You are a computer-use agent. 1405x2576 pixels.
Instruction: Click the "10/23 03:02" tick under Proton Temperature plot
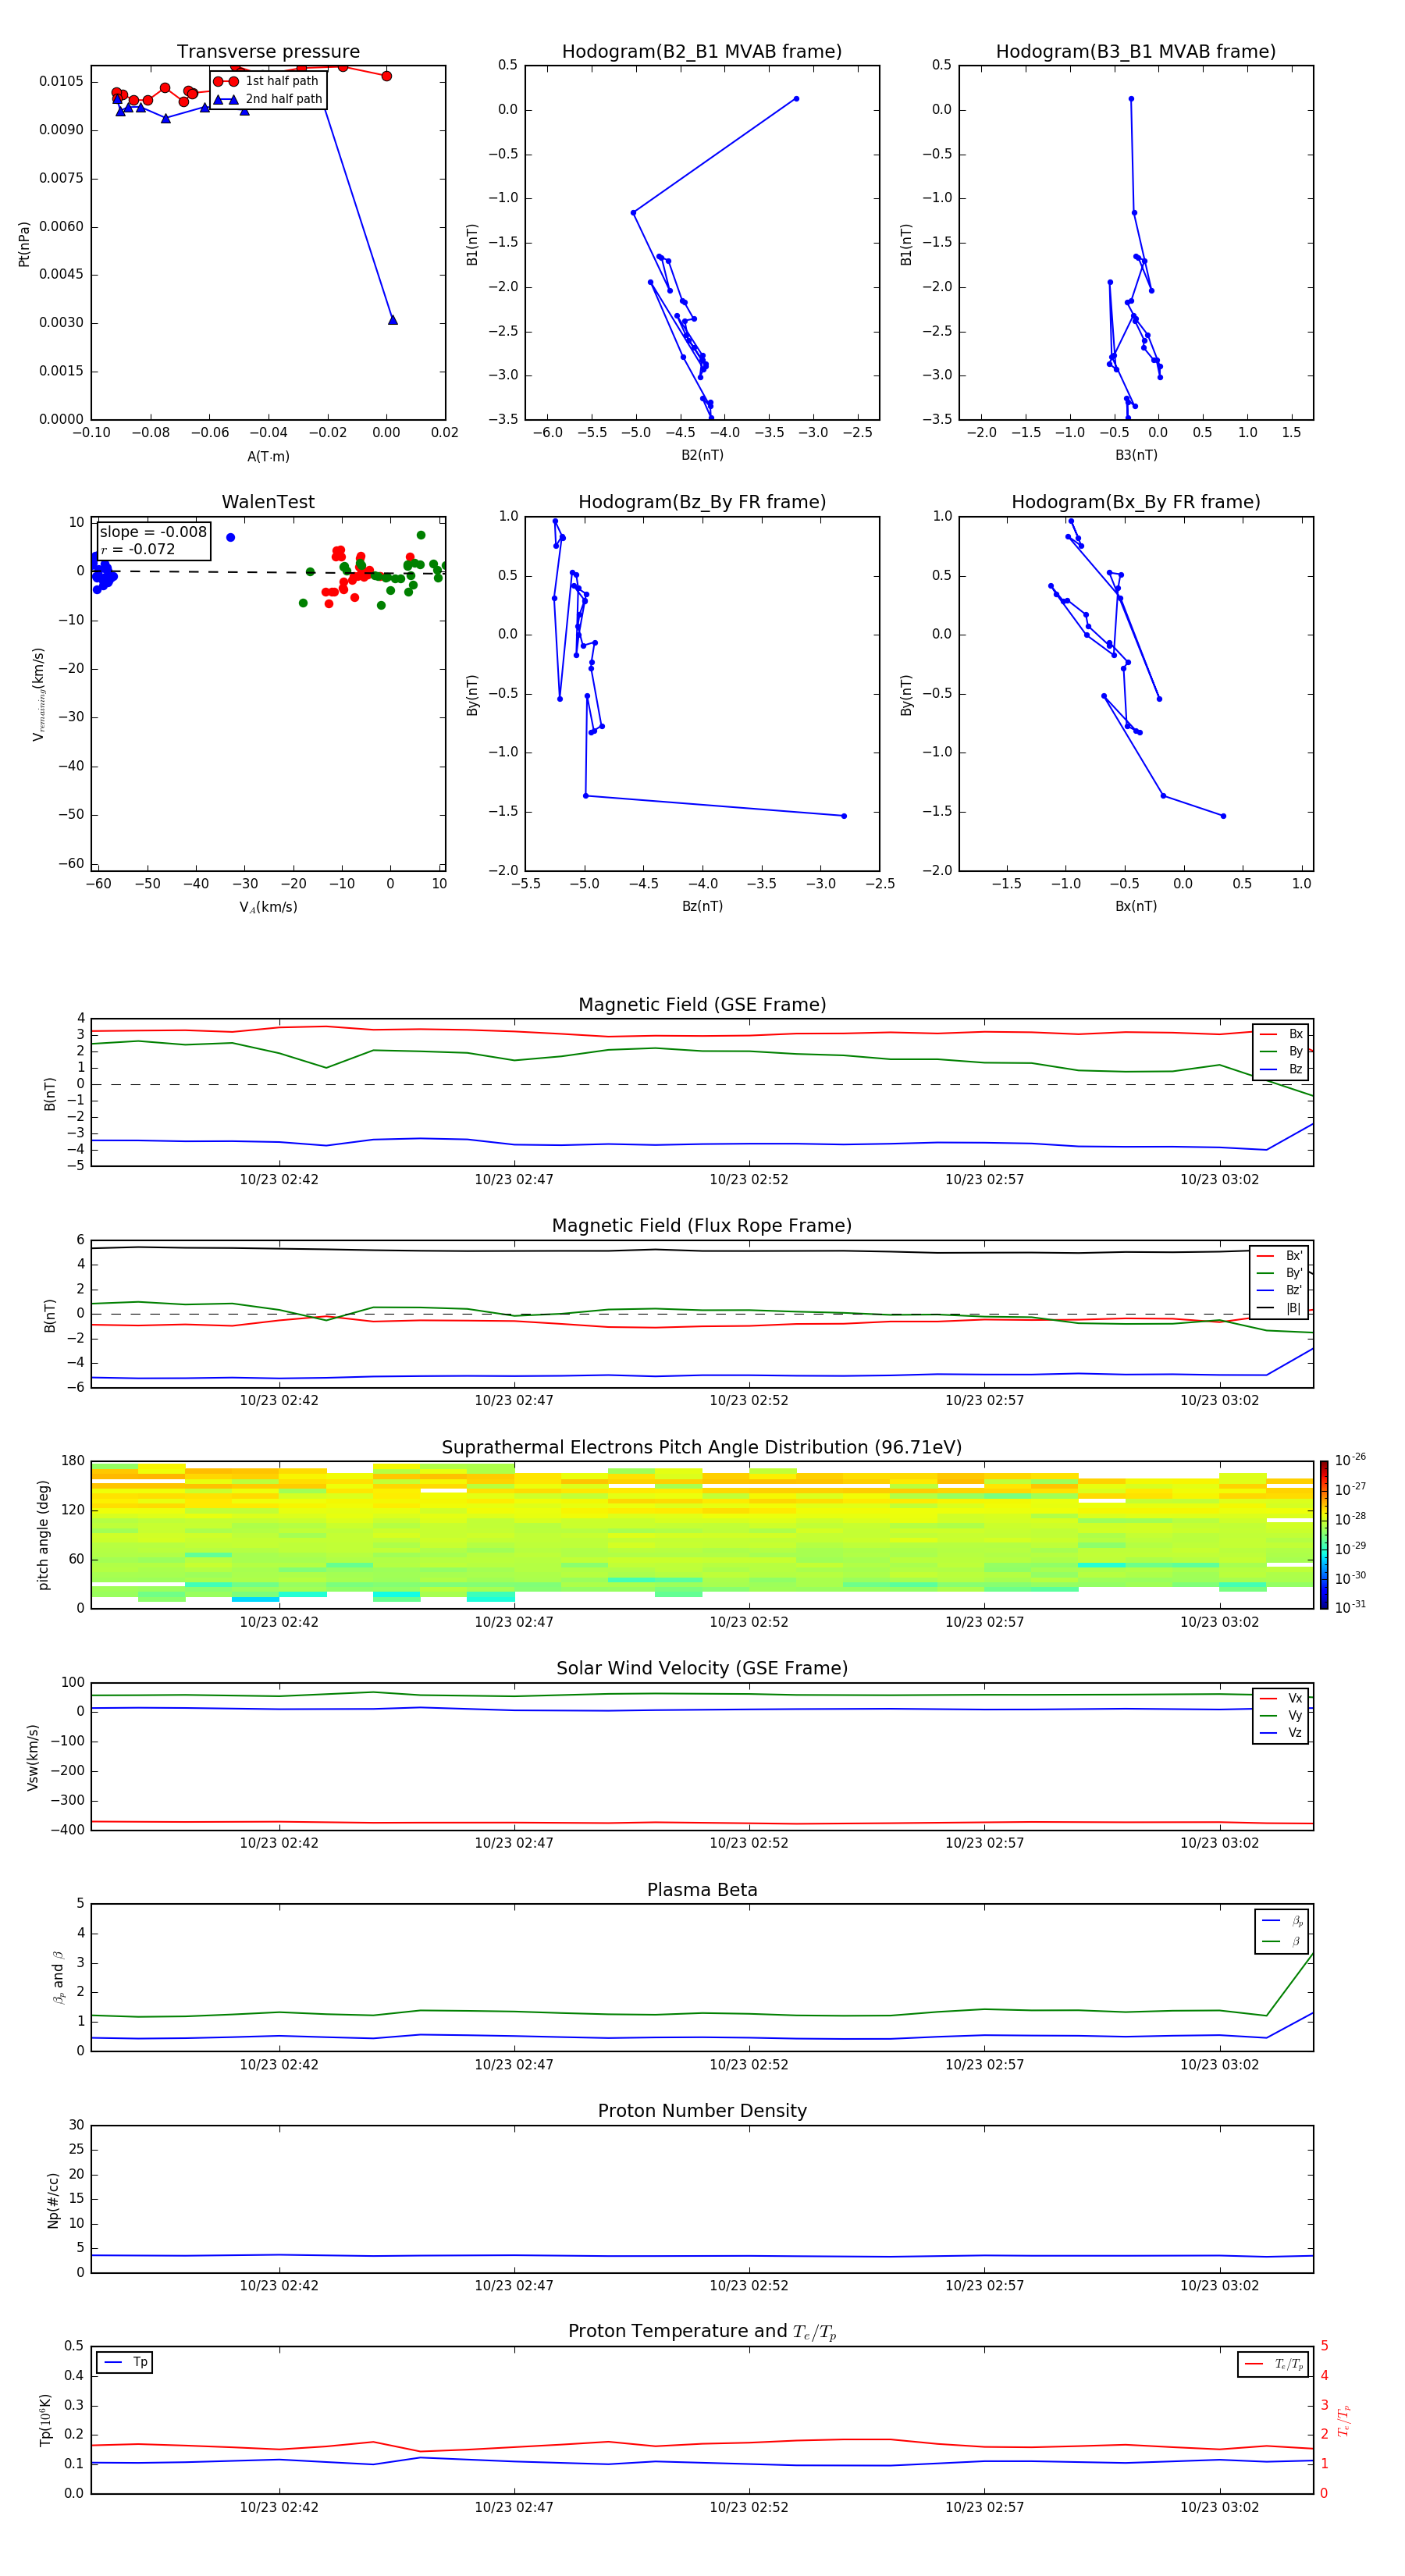[1219, 2507]
